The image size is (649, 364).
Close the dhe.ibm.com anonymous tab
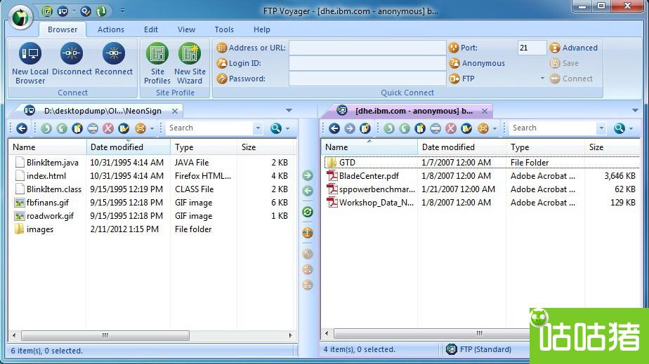point(485,111)
